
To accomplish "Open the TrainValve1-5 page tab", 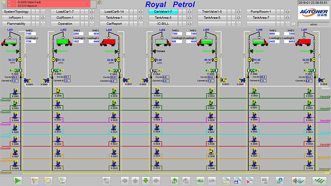I will coord(212,12).
